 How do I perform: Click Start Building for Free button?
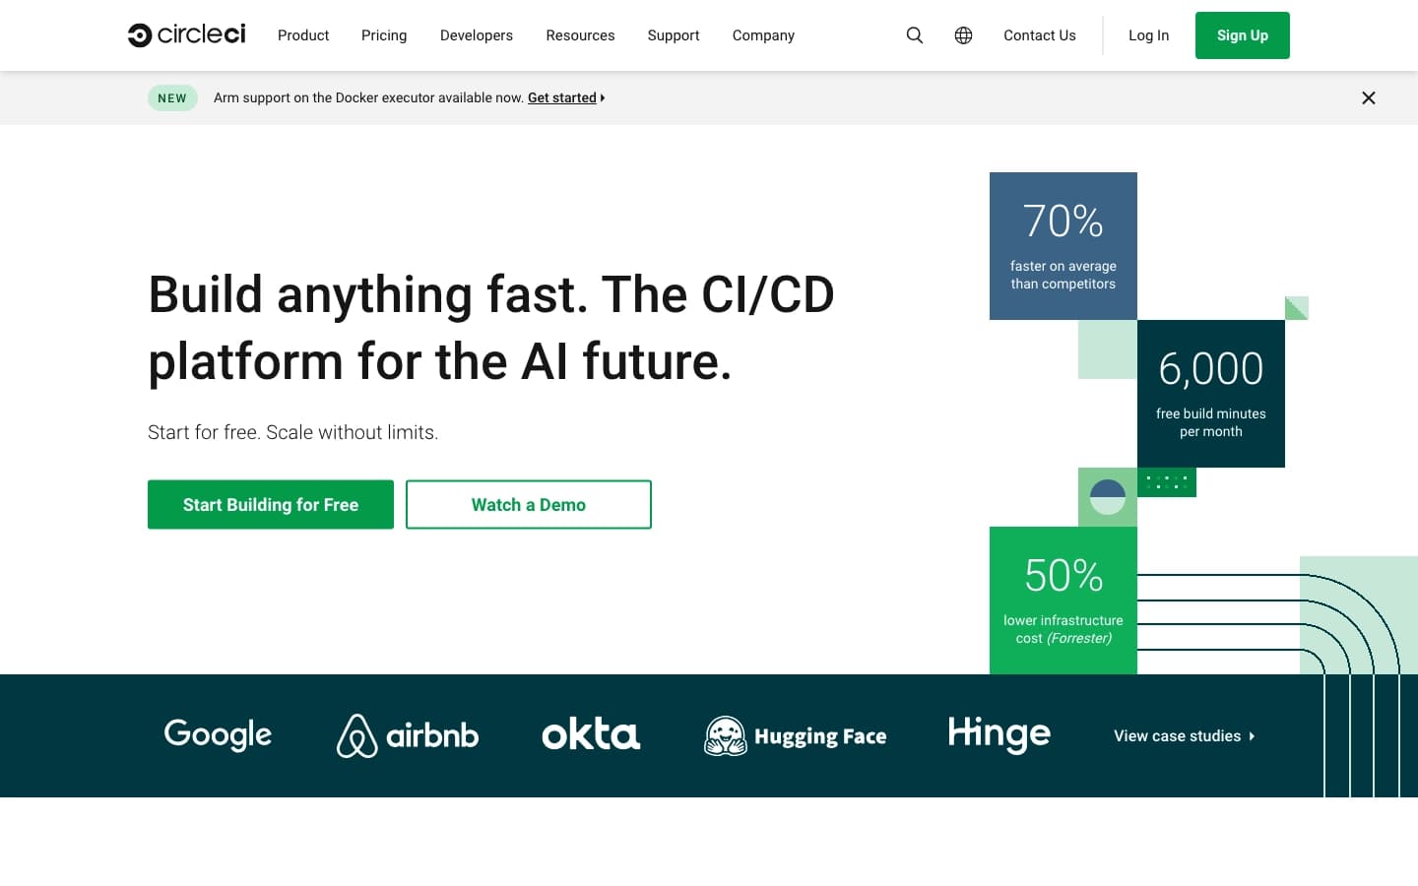[271, 504]
